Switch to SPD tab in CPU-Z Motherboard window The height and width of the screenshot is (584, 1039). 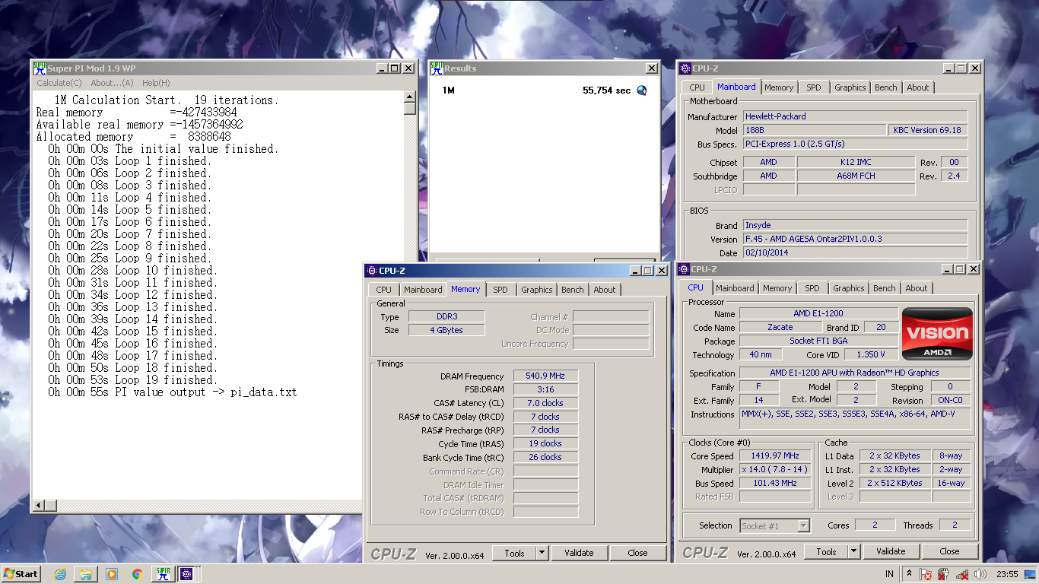[814, 87]
